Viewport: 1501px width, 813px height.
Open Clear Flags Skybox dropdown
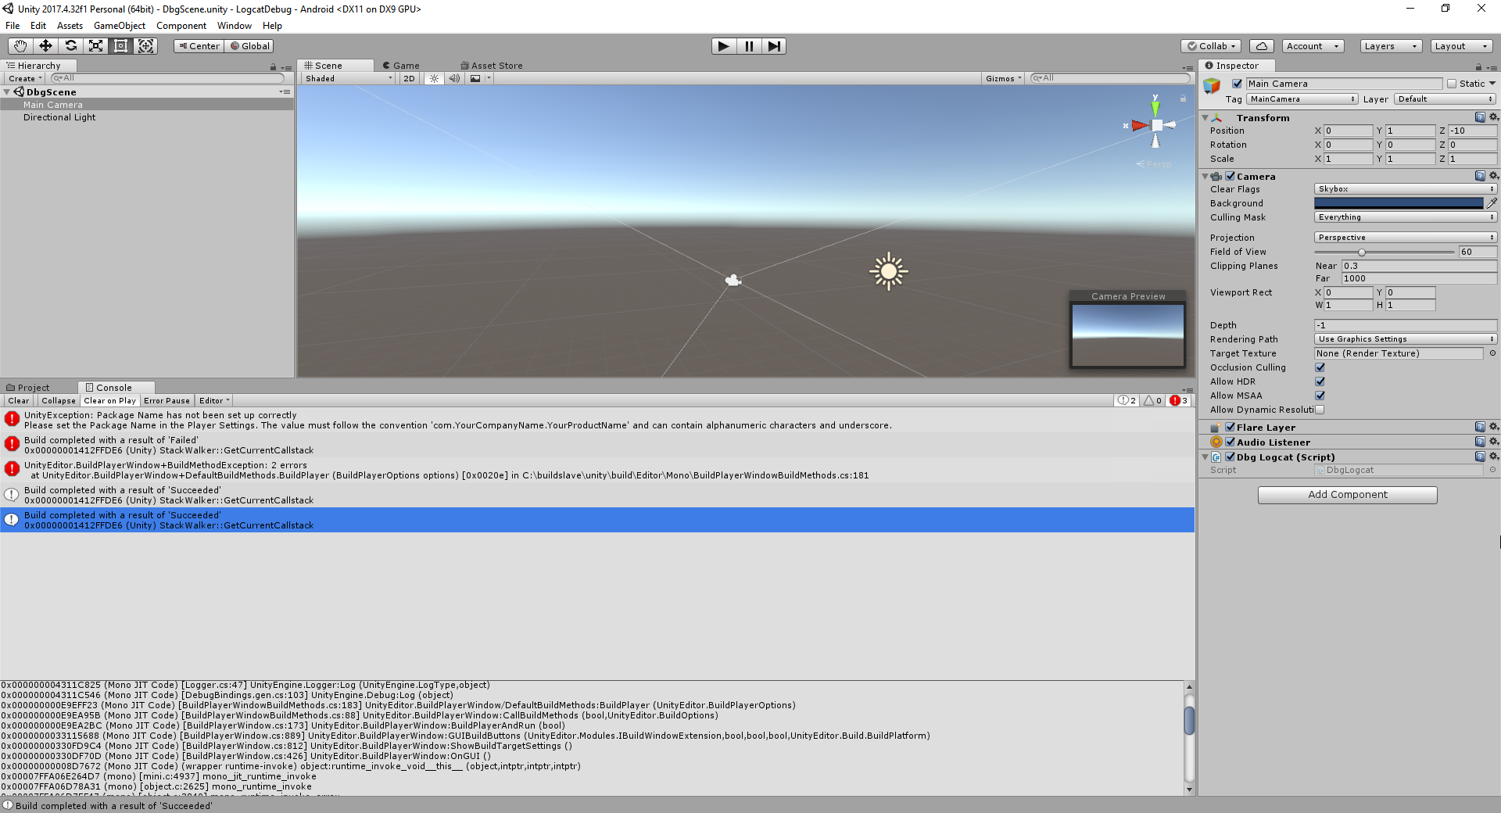(1406, 189)
